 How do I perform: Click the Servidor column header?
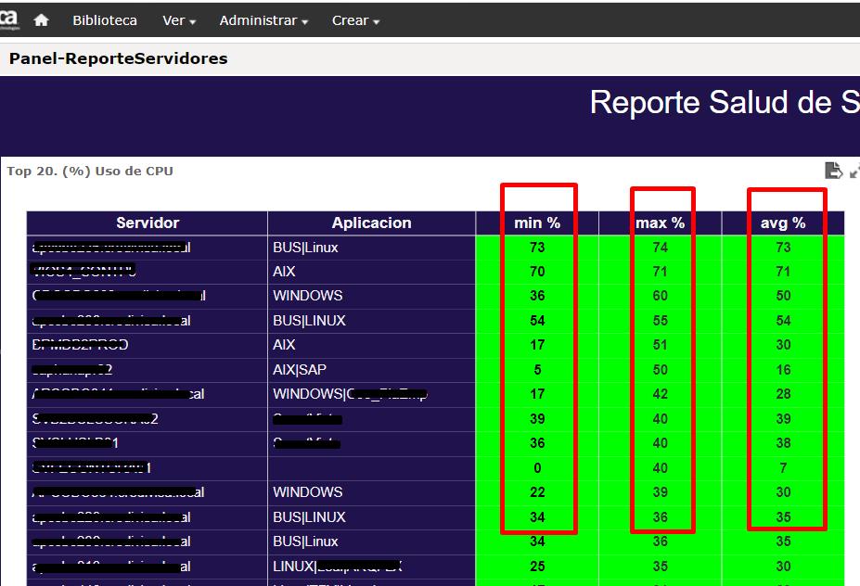[147, 223]
